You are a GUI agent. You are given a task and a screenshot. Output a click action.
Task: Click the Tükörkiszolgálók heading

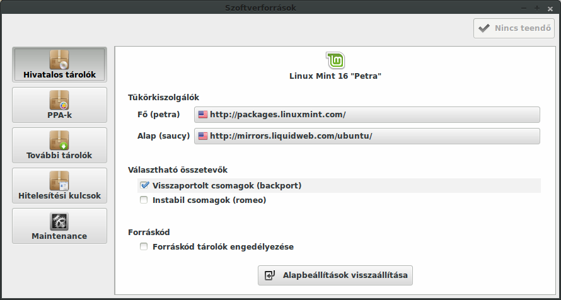163,97
